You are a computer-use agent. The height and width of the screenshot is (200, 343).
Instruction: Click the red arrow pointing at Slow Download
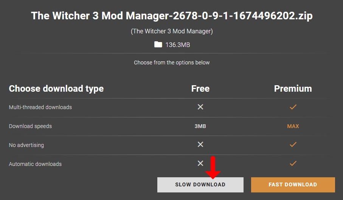213,167
